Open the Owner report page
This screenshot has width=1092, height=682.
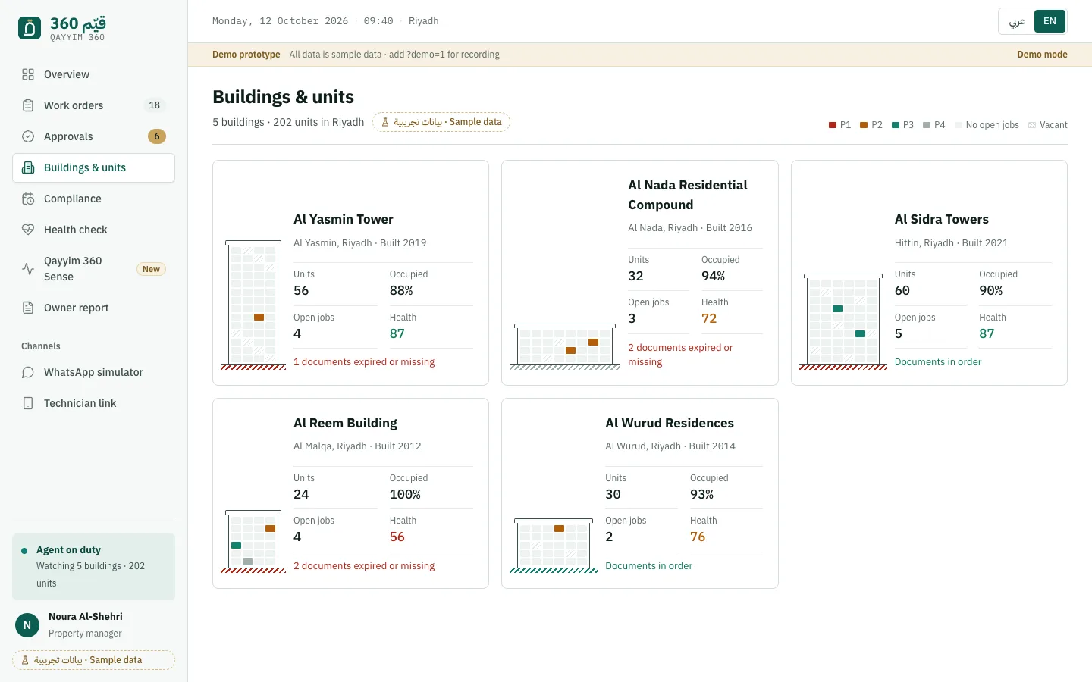tap(94, 308)
